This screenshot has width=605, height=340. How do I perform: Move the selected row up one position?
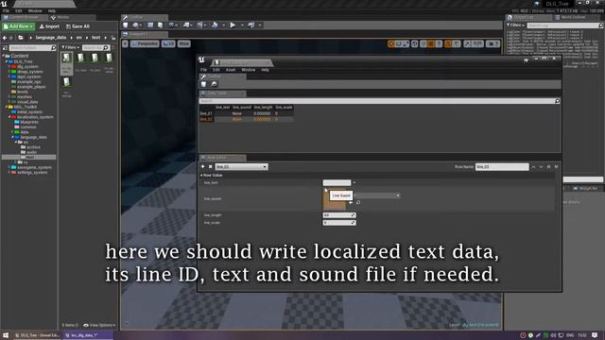[533, 167]
